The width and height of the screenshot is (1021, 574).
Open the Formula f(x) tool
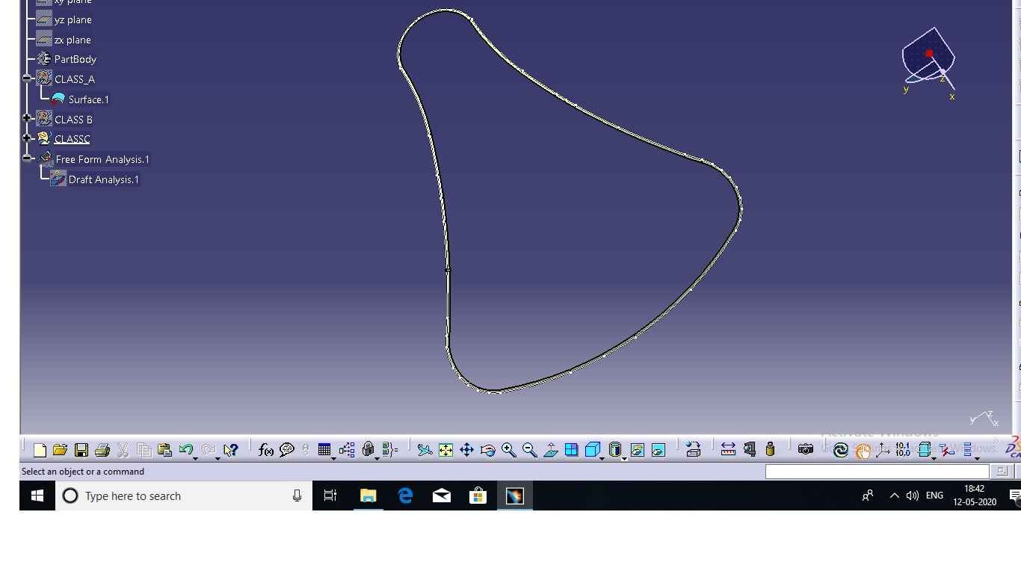(265, 450)
